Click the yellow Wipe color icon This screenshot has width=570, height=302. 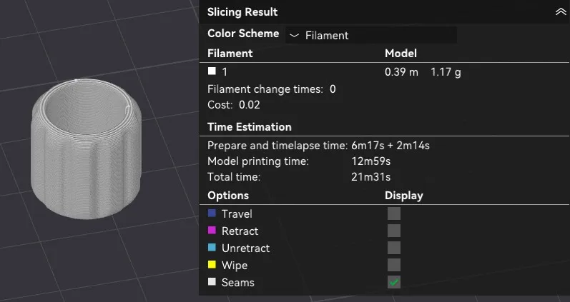212,265
